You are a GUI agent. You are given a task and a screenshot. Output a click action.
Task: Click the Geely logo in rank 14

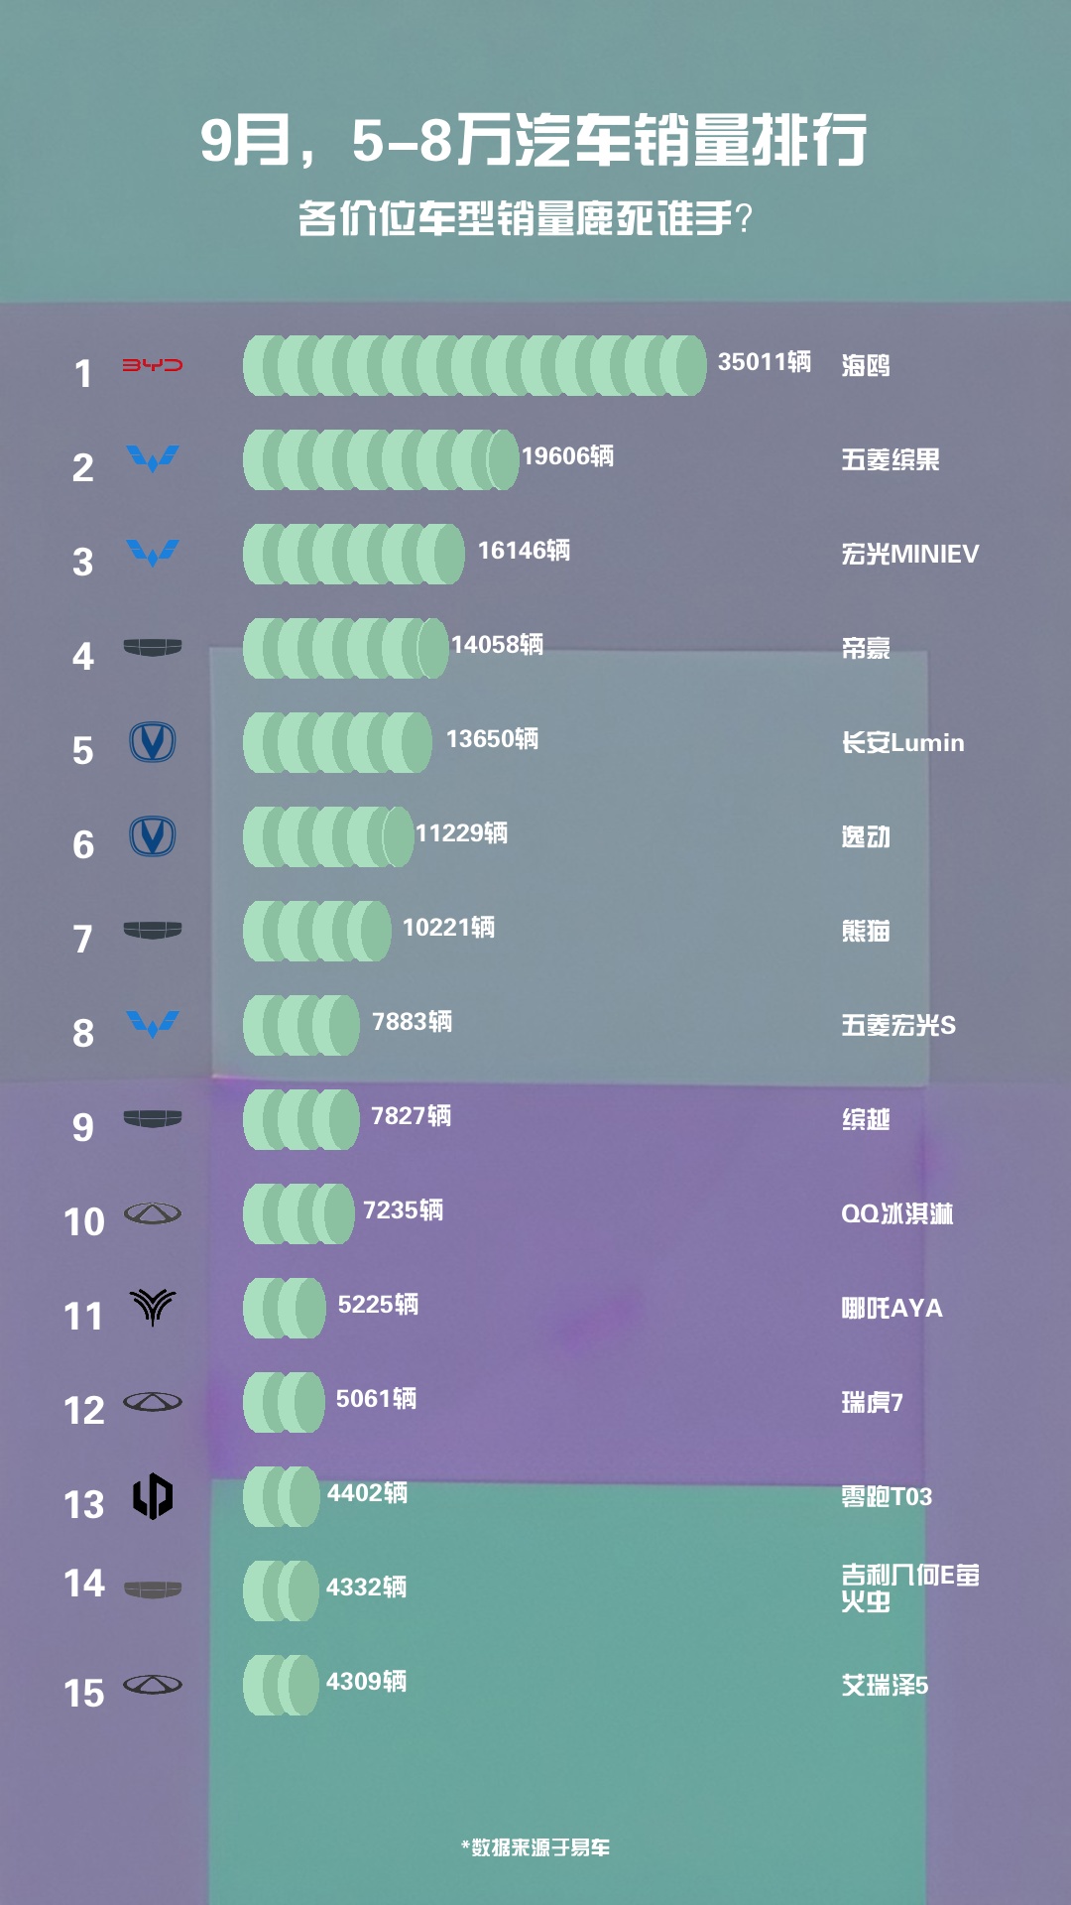click(153, 1590)
